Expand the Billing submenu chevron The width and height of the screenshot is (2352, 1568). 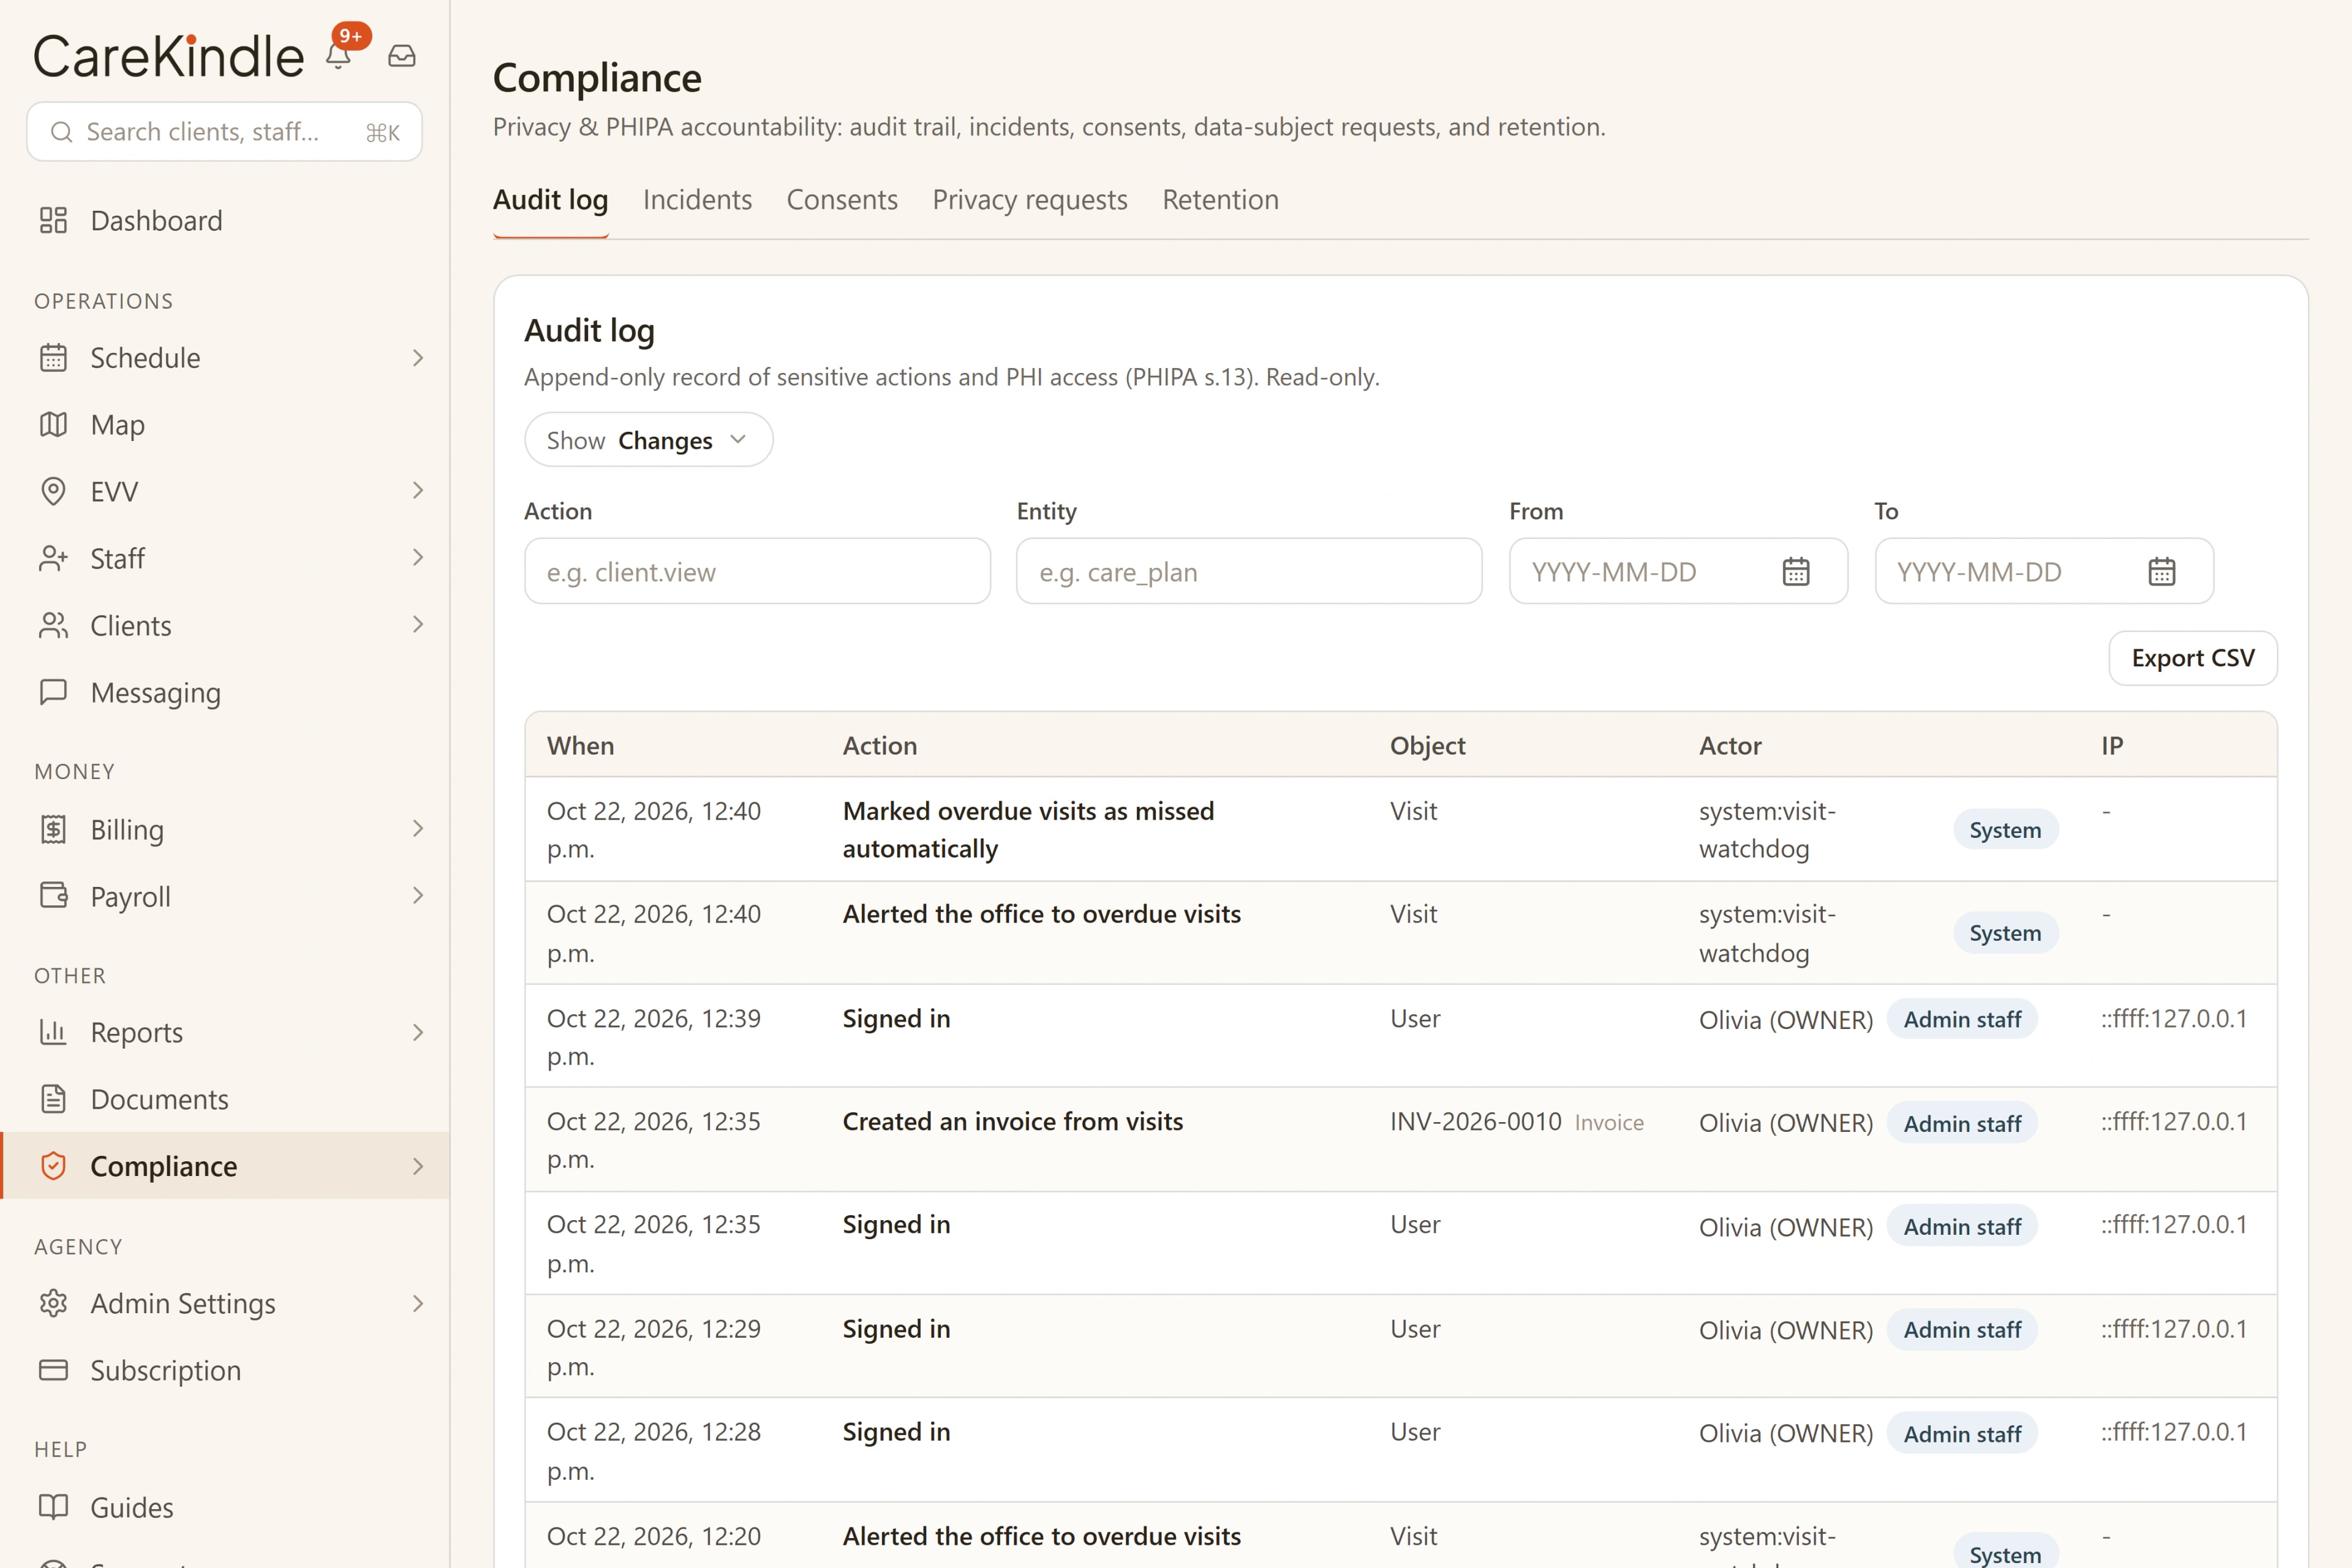[418, 828]
